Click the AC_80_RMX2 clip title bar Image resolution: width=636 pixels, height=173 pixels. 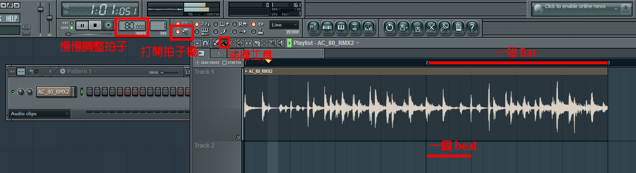tap(425, 71)
